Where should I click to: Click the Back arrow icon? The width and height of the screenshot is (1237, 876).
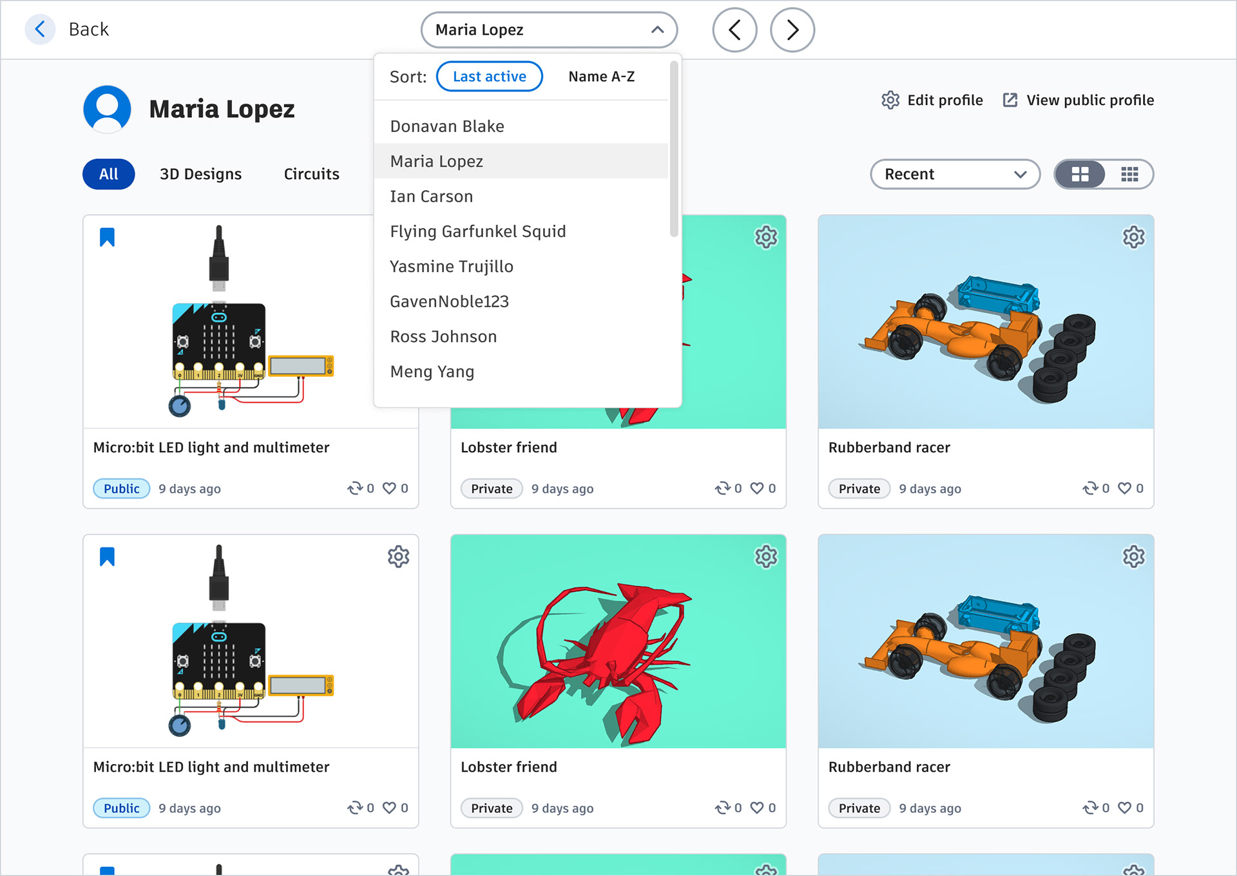click(40, 29)
